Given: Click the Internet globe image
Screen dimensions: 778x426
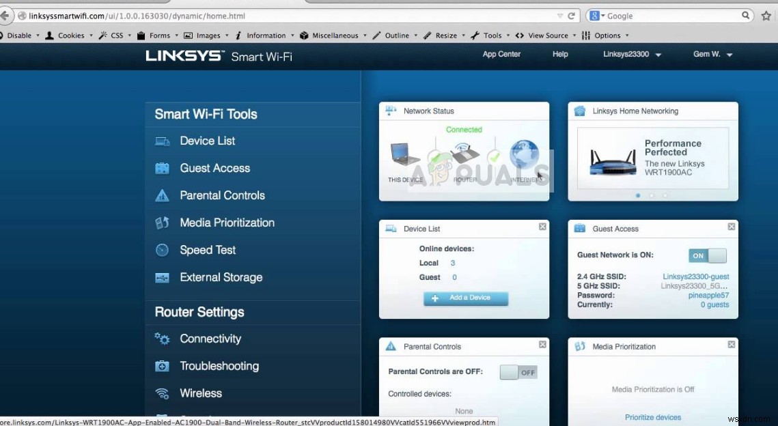Looking at the screenshot, I should click(x=525, y=154).
